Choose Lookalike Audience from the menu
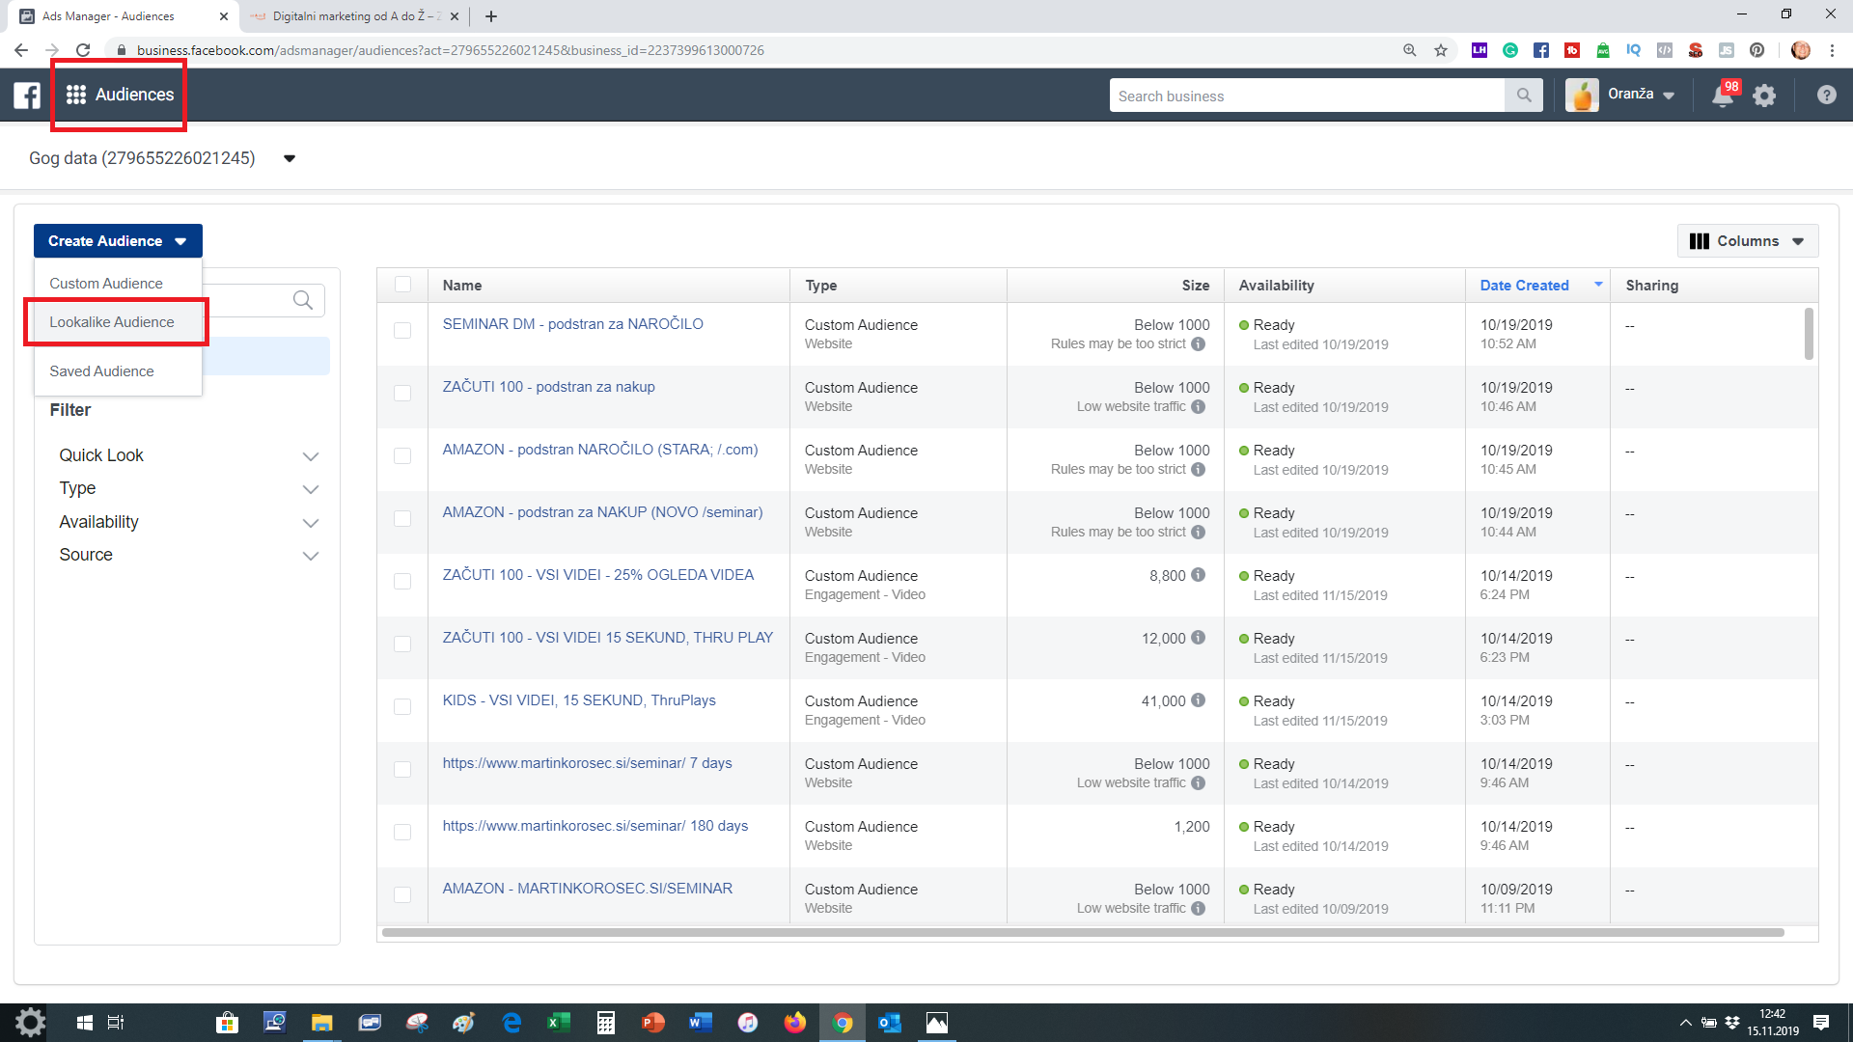 click(x=112, y=322)
